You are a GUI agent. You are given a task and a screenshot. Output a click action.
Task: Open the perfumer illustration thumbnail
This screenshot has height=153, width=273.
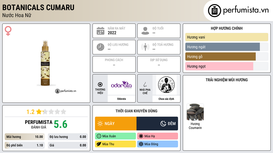pos(166,85)
